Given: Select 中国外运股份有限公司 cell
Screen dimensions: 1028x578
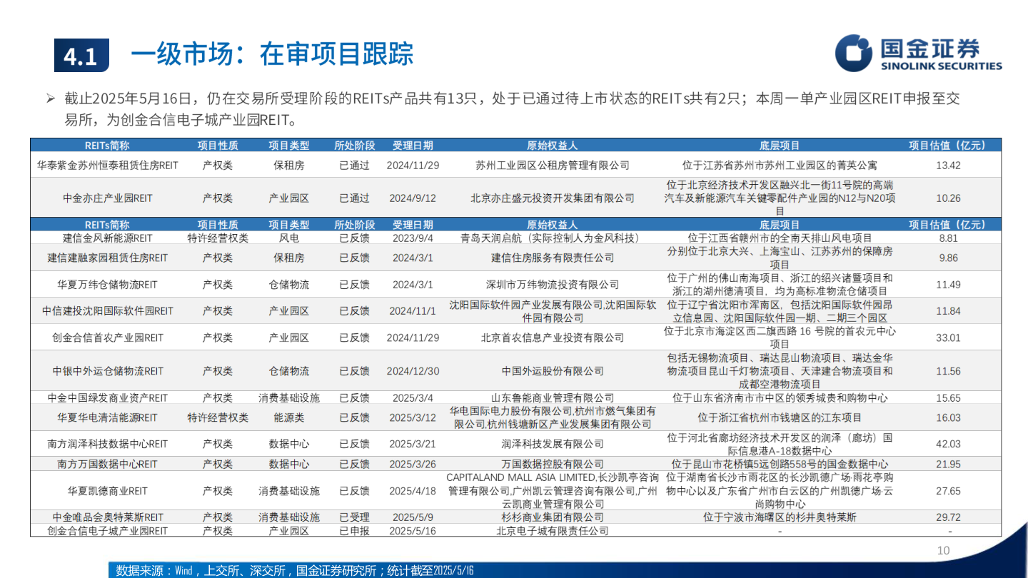Looking at the screenshot, I should 553,371.
